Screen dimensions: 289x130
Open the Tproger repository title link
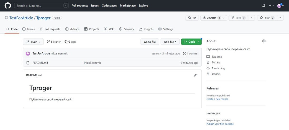43,18
